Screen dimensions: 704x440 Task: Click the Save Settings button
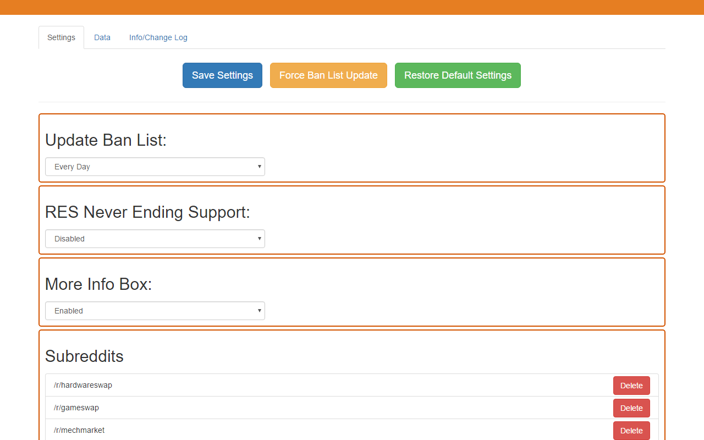click(222, 75)
